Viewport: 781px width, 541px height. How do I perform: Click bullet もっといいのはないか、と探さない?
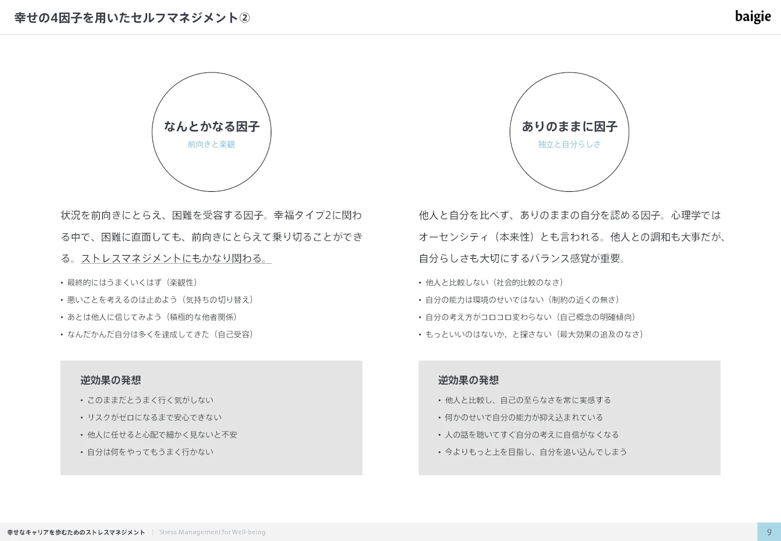coord(531,334)
